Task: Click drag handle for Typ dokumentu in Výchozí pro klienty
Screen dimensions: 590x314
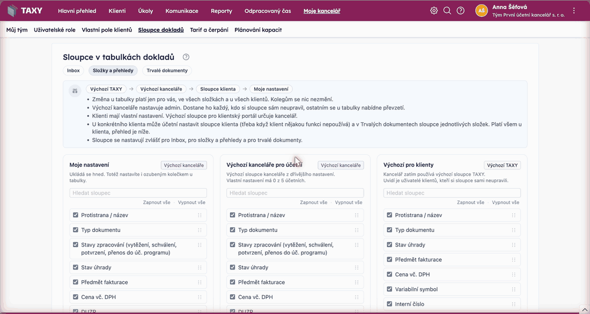Action: pos(513,230)
